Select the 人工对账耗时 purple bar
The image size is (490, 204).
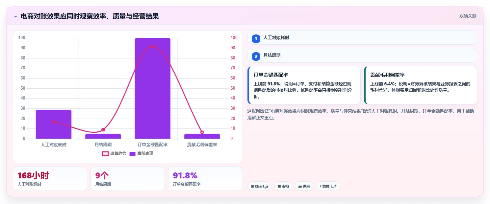point(54,124)
